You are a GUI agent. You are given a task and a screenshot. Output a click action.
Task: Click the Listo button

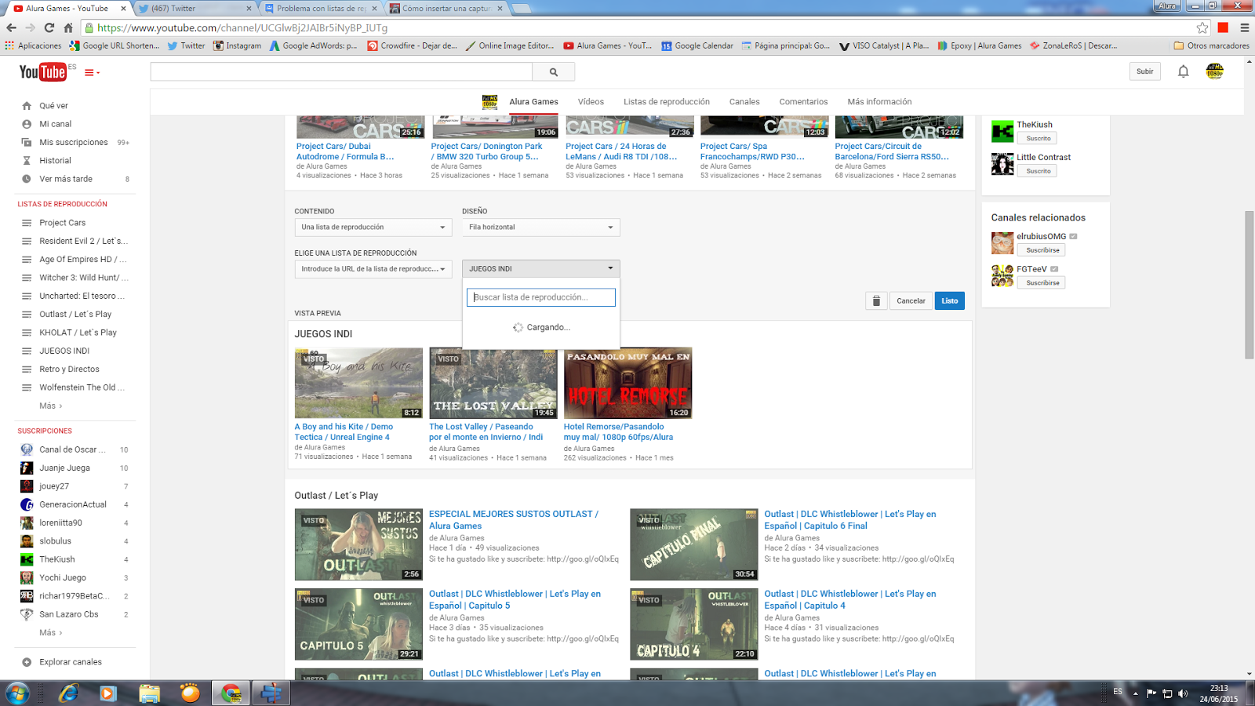click(x=950, y=300)
